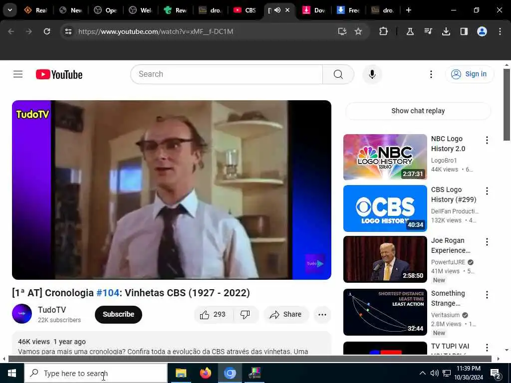Open Joe Rogan Experience thumbnail

tap(385, 259)
